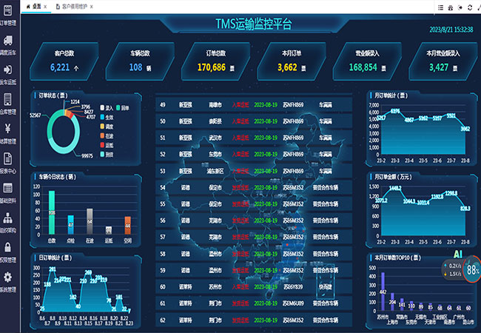Switch to the 客户信用维护 tab
This screenshot has height=333, width=481.
(73, 6)
